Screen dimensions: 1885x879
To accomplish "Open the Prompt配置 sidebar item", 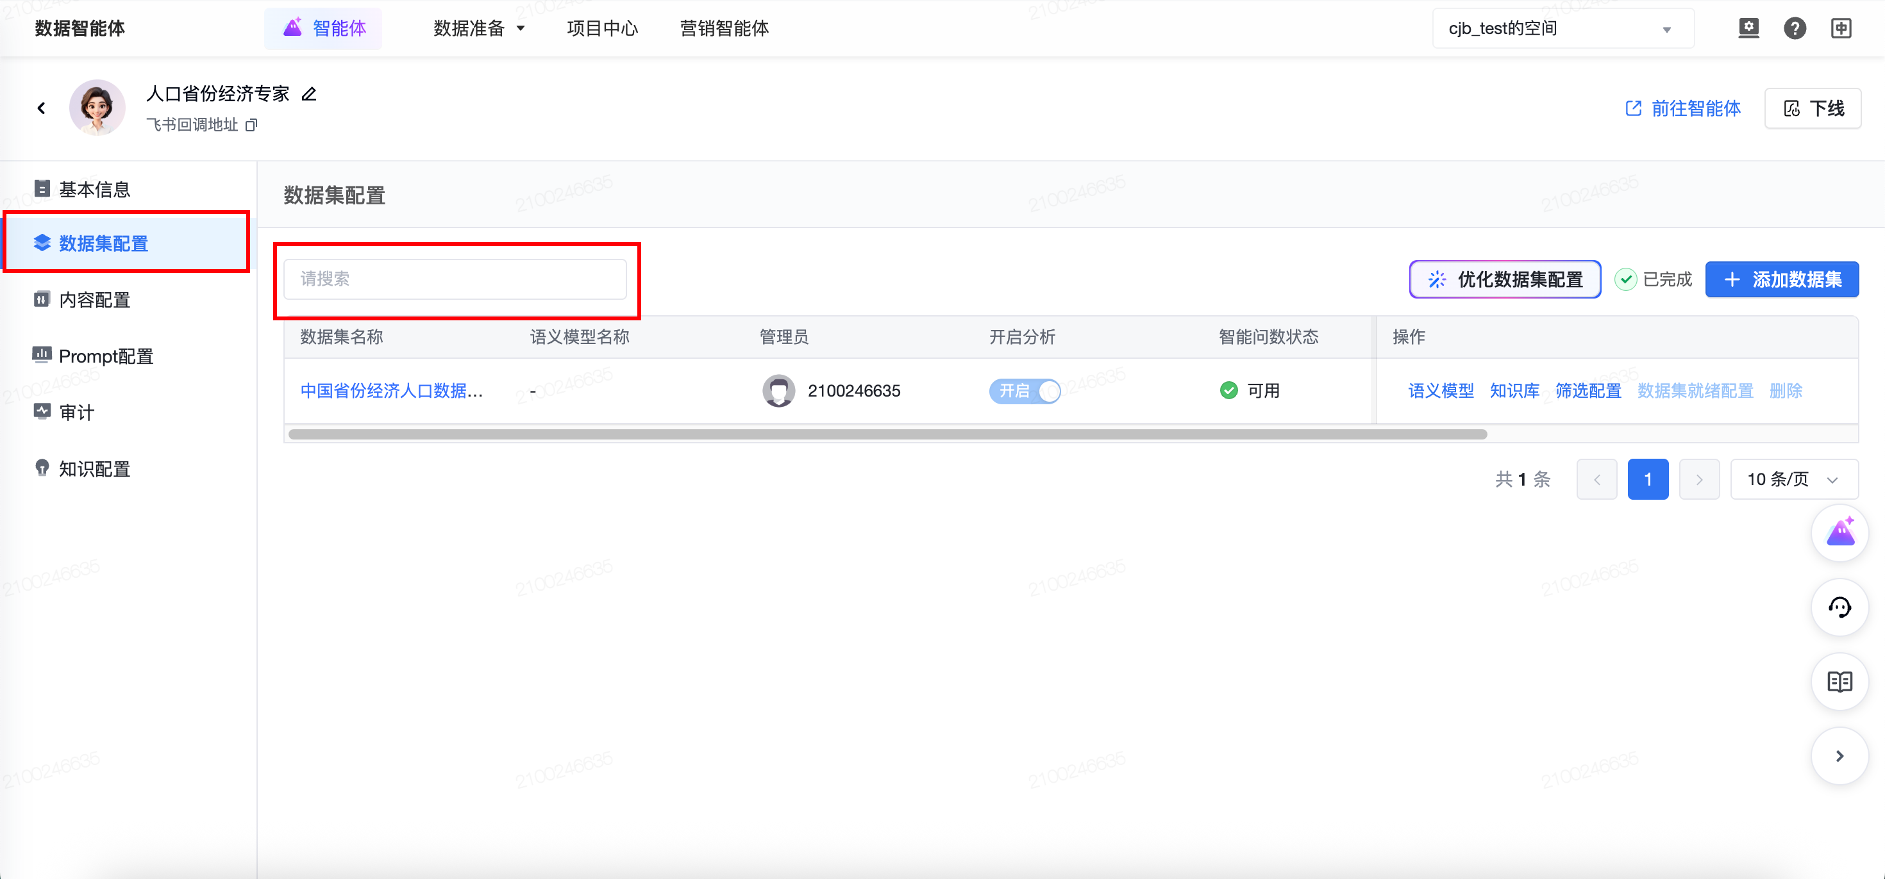I will [x=106, y=356].
